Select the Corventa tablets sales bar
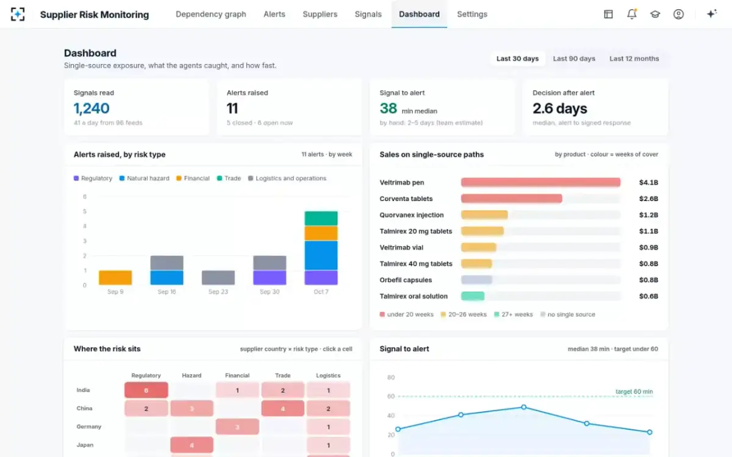This screenshot has height=457, width=732. tap(511, 199)
